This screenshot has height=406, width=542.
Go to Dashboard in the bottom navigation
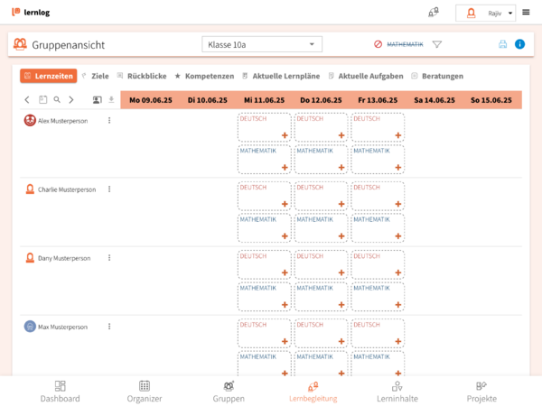pos(60,391)
